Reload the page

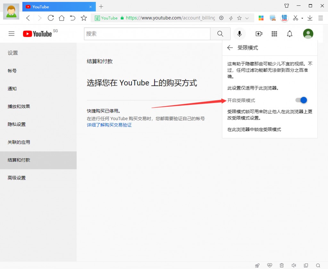point(51,18)
